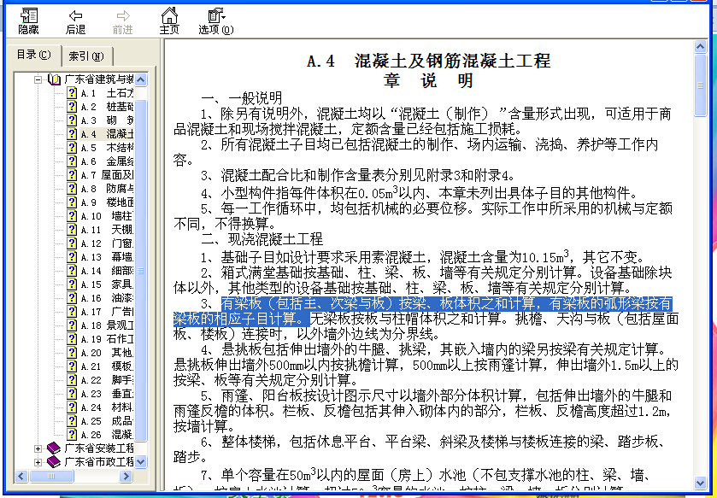The width and height of the screenshot is (717, 498).
Task: Select the 广东省市政工程 book entry
Action: tap(99, 462)
